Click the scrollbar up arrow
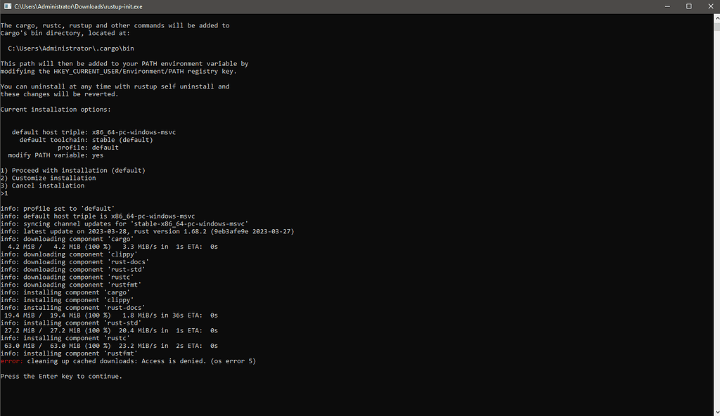This screenshot has width=720, height=416. click(x=715, y=18)
